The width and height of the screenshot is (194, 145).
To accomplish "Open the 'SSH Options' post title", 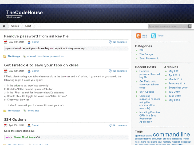I will (x=15, y=119).
